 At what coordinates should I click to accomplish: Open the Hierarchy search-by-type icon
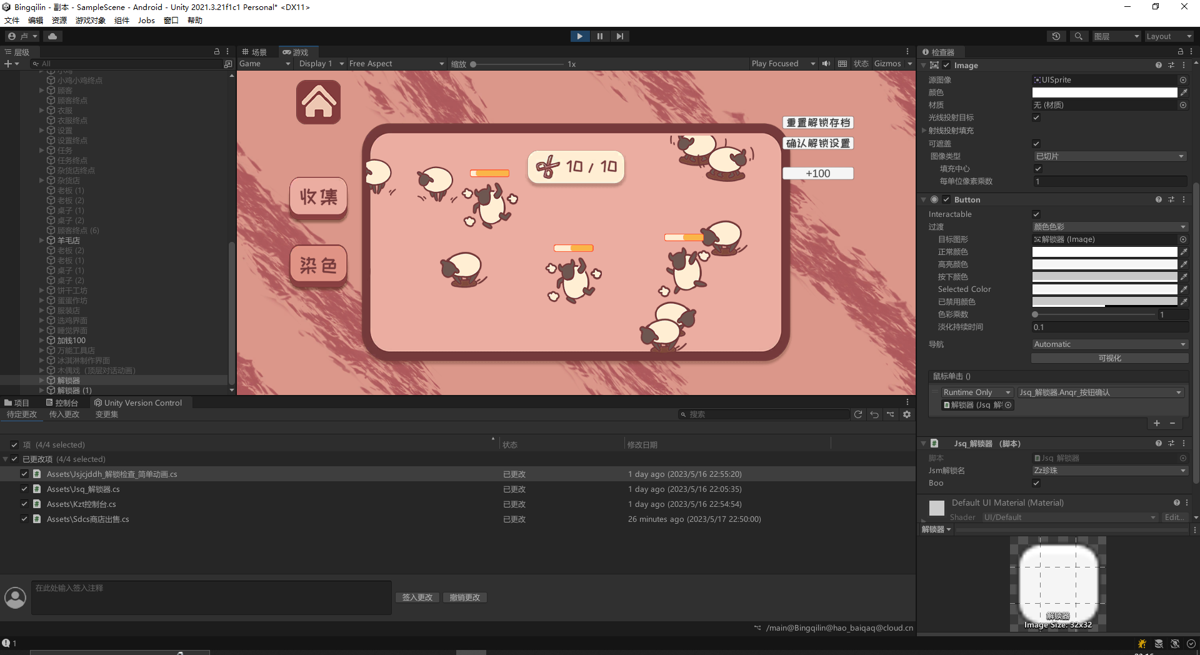point(228,64)
